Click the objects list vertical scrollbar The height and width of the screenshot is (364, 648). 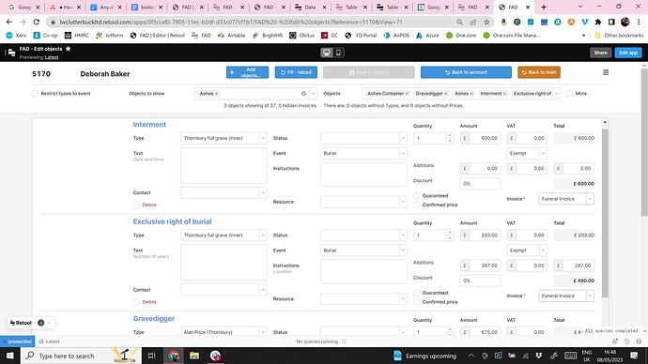605,213
